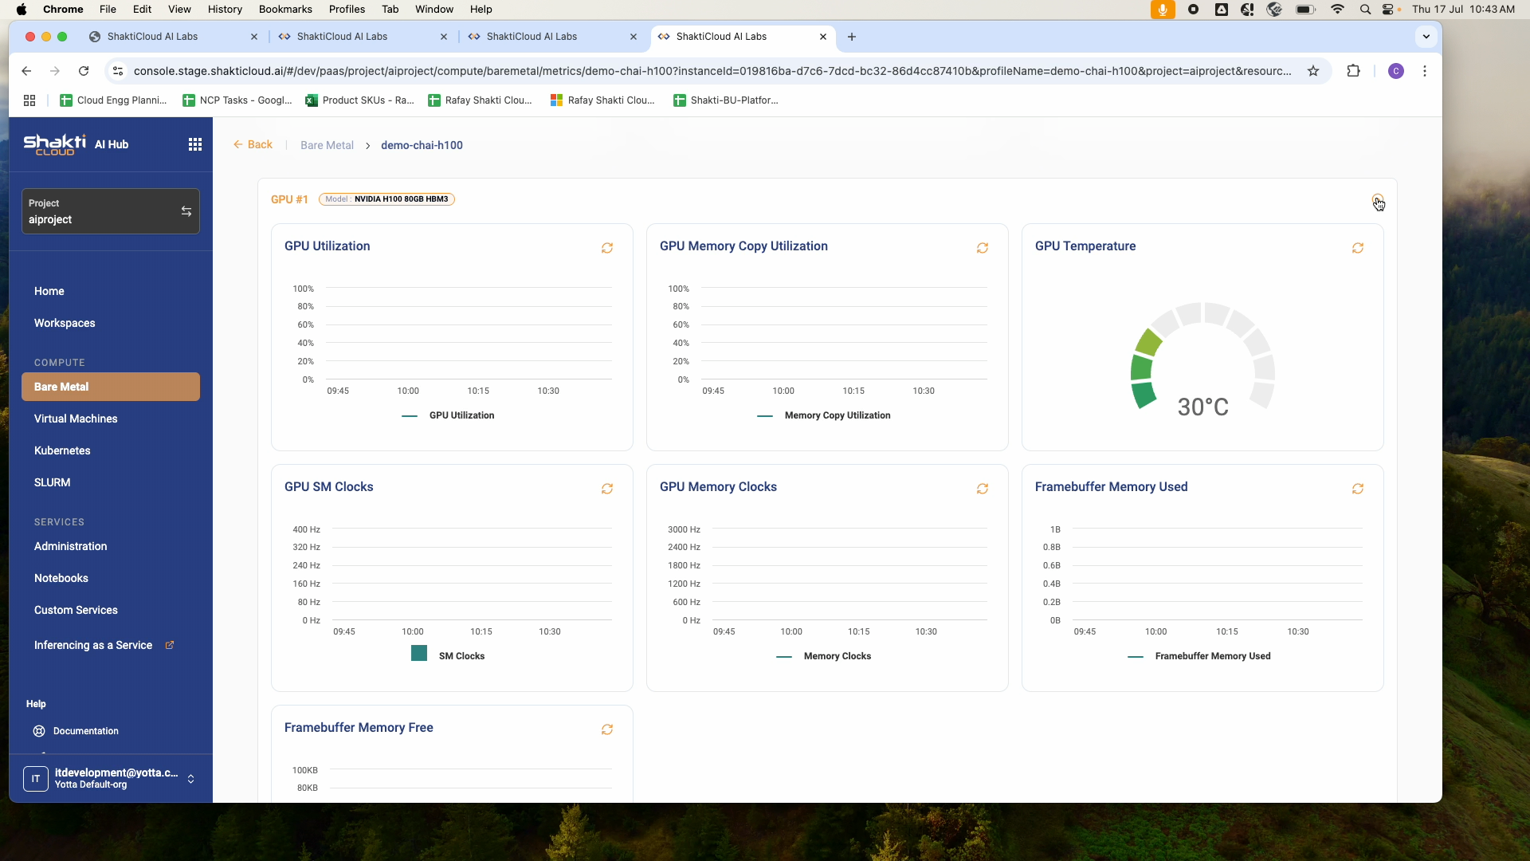
Task: Select Bare Metal in sidebar
Action: tap(111, 387)
